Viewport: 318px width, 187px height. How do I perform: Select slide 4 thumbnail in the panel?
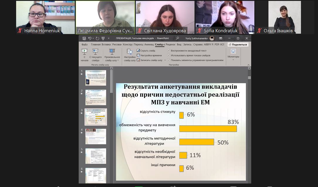click(96, 137)
